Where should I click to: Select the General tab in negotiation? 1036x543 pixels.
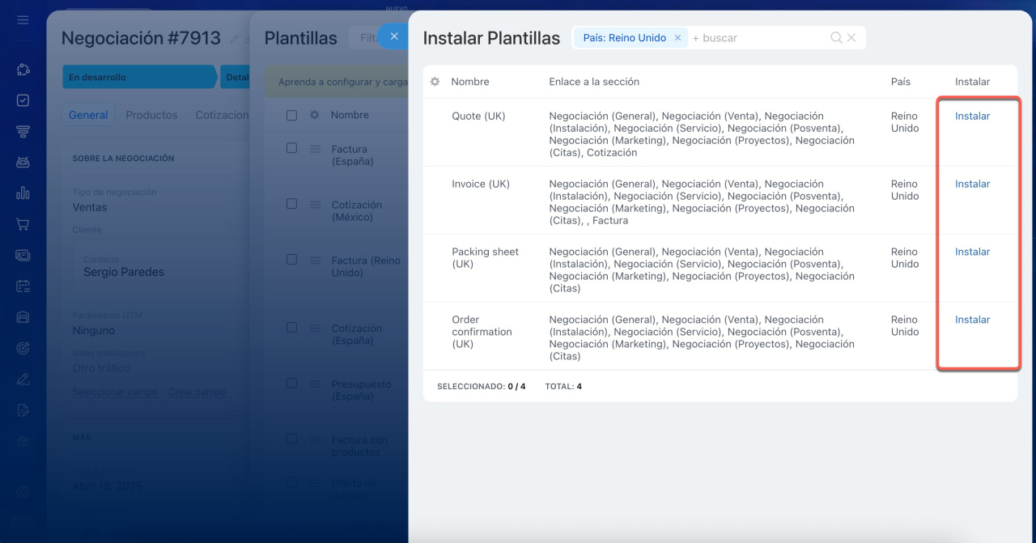(88, 115)
